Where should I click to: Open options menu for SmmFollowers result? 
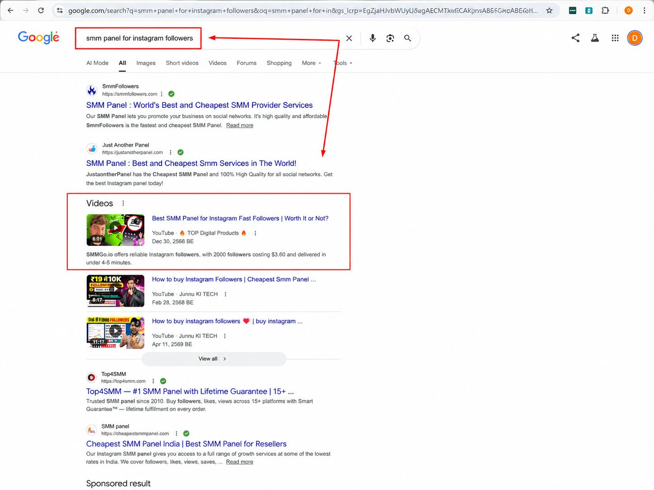(162, 94)
